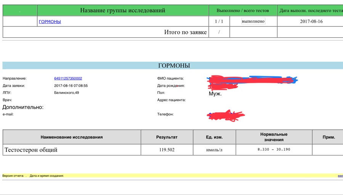
Task: Select the result value 119.502
Action: tap(167, 150)
